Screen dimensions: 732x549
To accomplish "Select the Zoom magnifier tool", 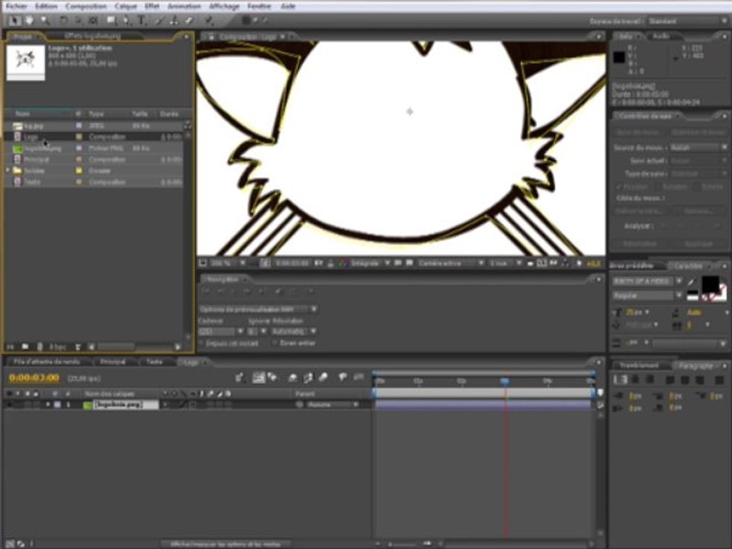I will [45, 21].
